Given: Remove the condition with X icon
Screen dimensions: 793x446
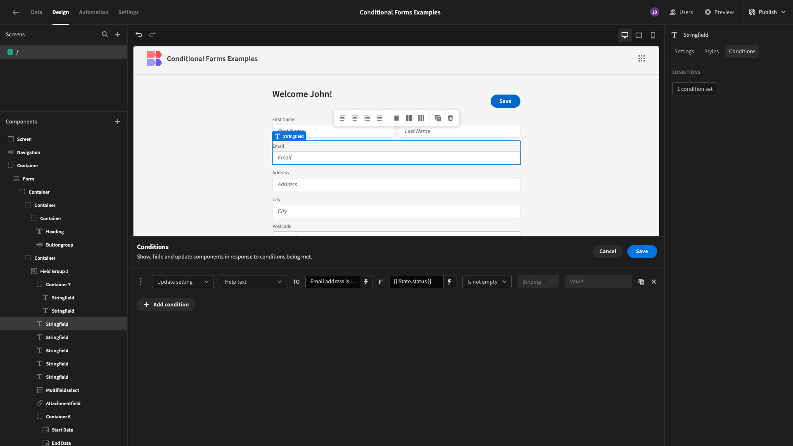Looking at the screenshot, I should click(x=654, y=282).
